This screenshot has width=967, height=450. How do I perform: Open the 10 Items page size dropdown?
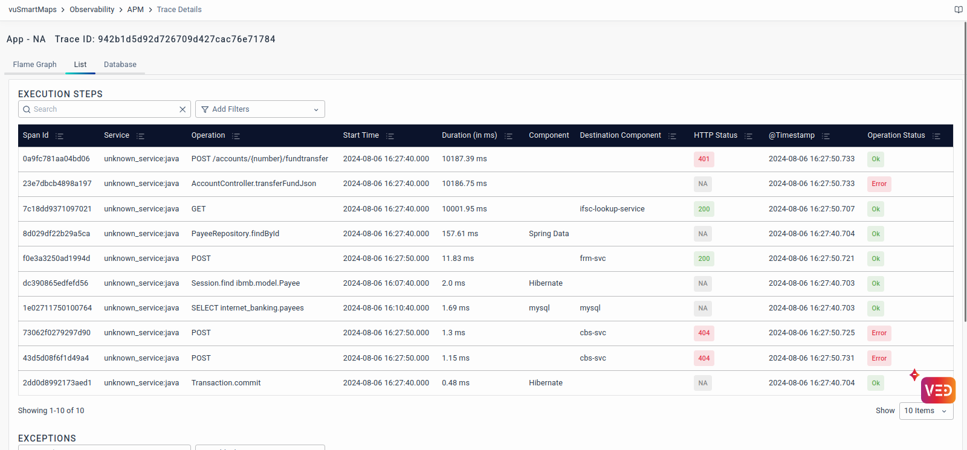[x=926, y=411]
